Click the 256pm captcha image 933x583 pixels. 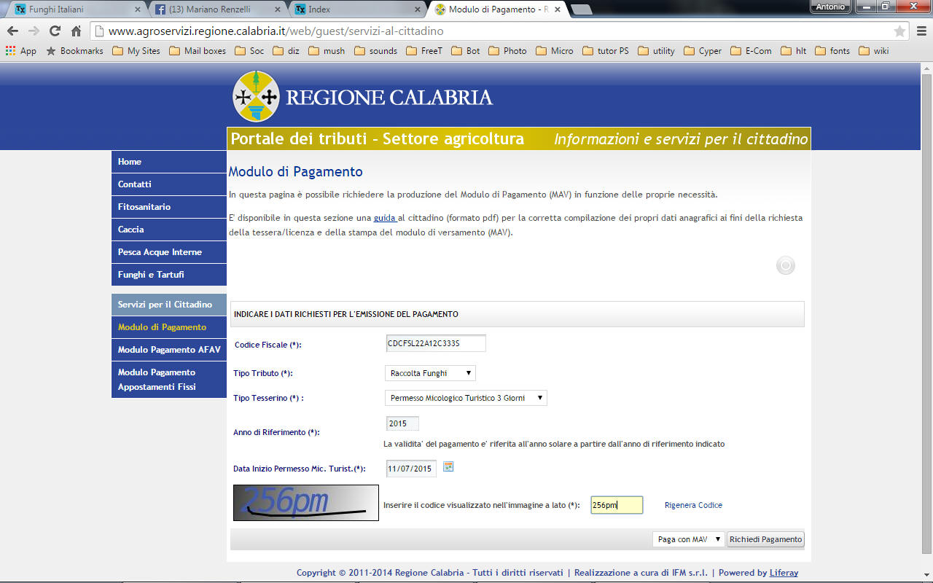306,503
